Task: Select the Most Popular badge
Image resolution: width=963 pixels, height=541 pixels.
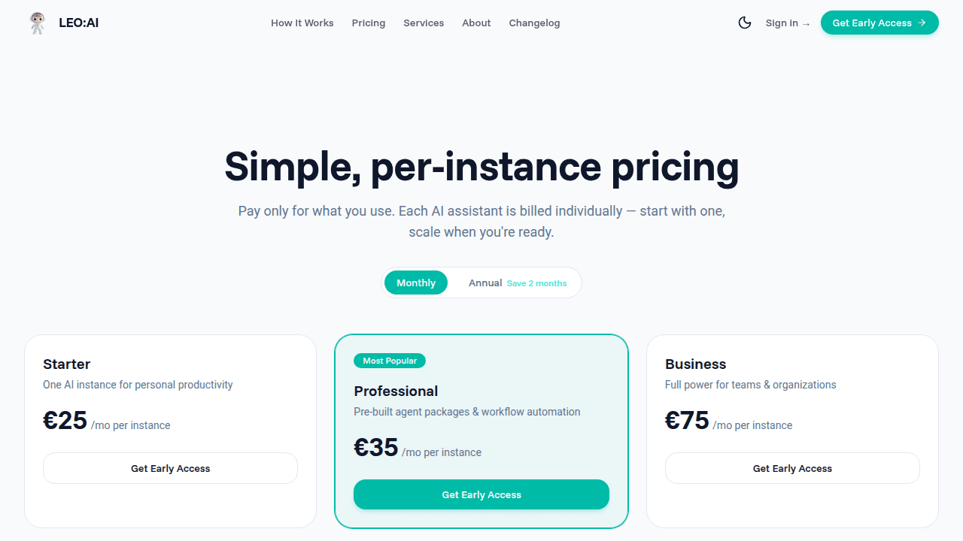Action: click(x=390, y=361)
